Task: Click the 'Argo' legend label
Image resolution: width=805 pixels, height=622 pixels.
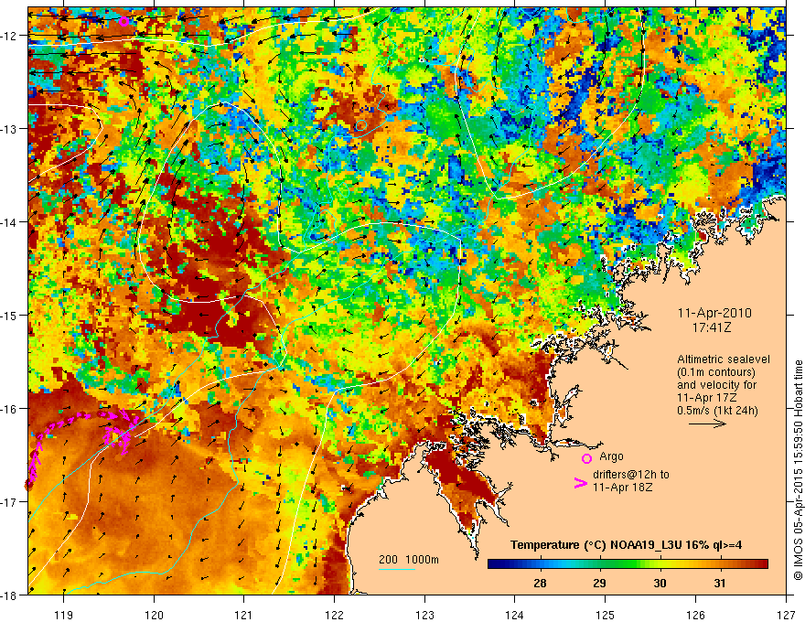Action: (611, 456)
